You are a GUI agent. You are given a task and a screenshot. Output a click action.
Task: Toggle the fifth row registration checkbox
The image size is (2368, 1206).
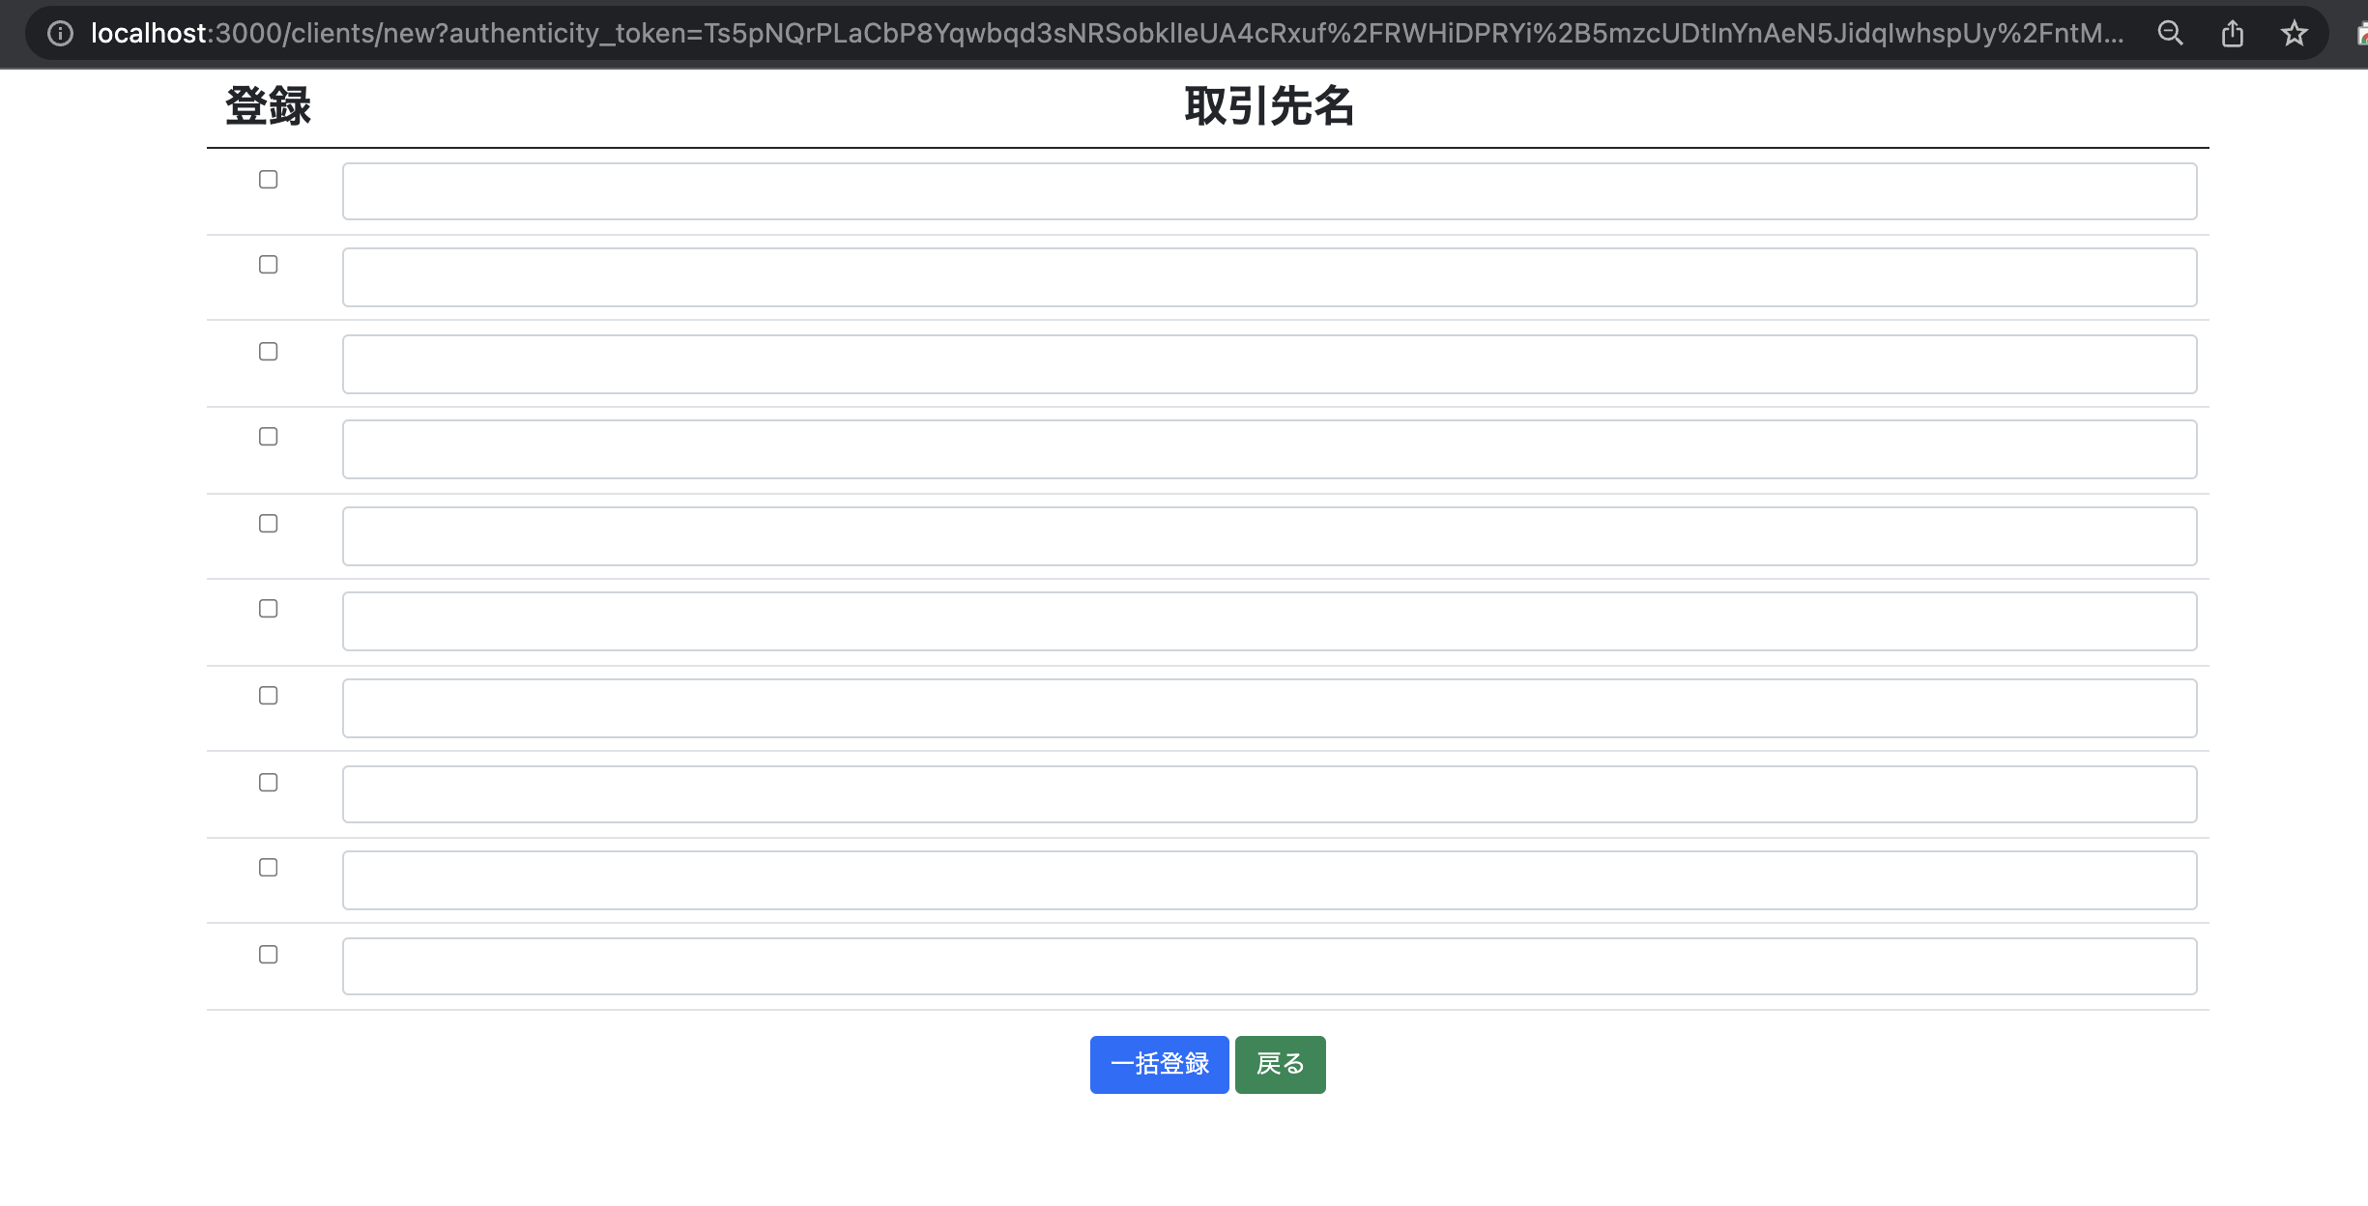pos(269,524)
